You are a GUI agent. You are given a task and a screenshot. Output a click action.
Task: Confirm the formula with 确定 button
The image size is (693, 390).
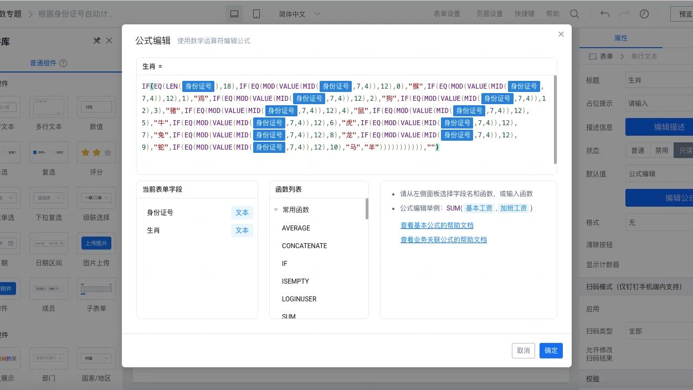[x=551, y=350]
